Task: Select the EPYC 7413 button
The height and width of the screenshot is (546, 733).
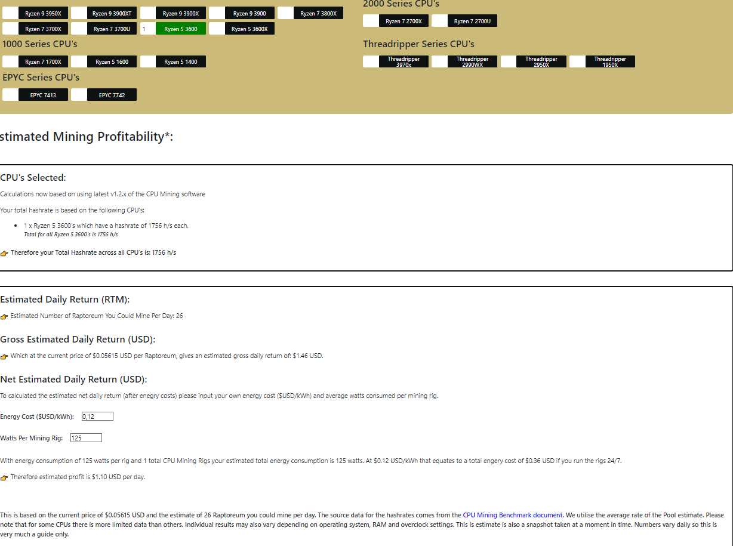Action: pos(43,95)
